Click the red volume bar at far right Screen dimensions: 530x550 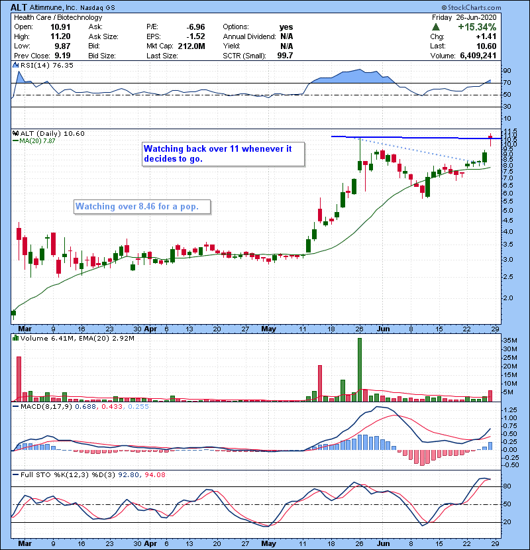coord(490,396)
